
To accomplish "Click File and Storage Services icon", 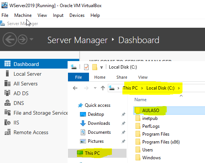I will pyautogui.click(x=8, y=112).
